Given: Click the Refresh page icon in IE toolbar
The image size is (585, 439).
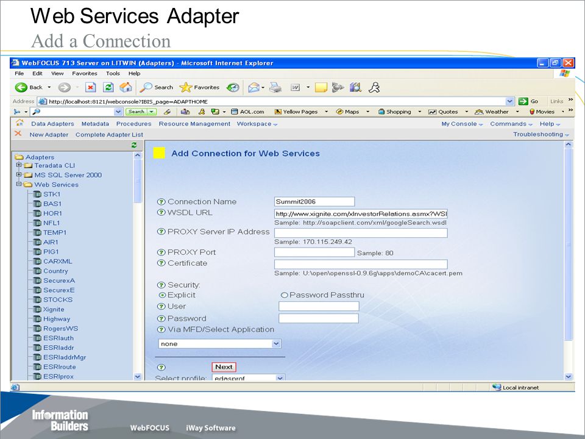Looking at the screenshot, I should coord(108,87).
